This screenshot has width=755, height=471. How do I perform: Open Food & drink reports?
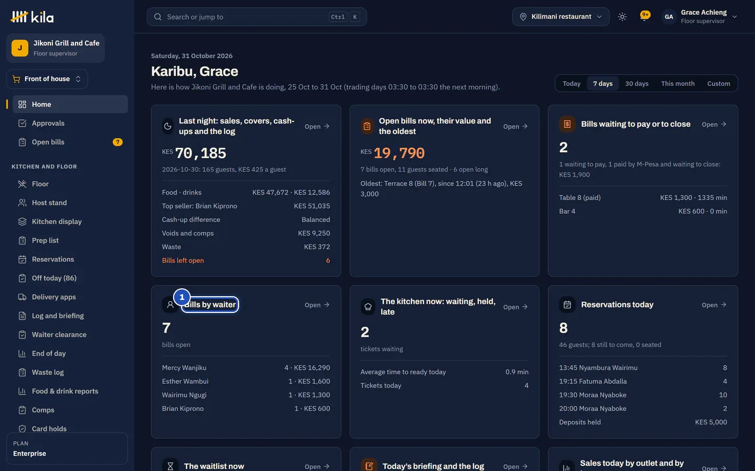70,391
